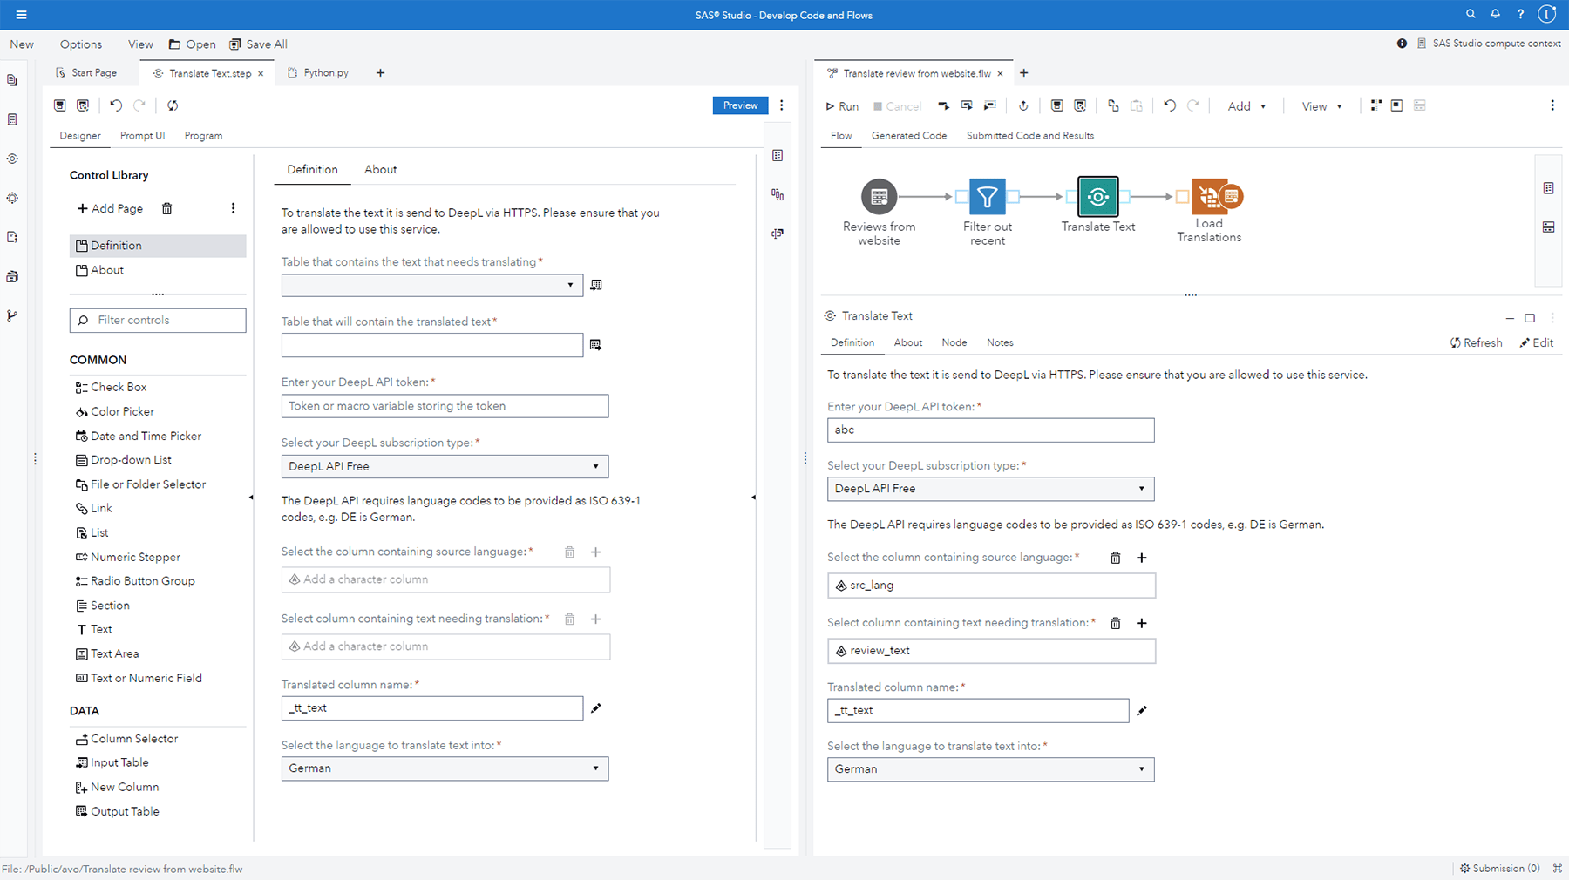Copy the selected node with the copy icon
The height and width of the screenshot is (880, 1569).
point(1112,105)
